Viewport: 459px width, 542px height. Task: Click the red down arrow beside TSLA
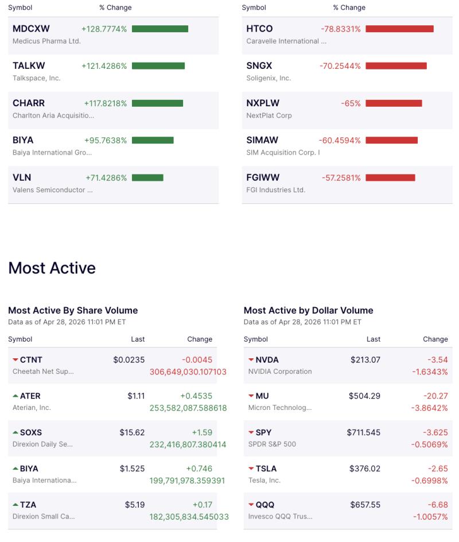251,469
